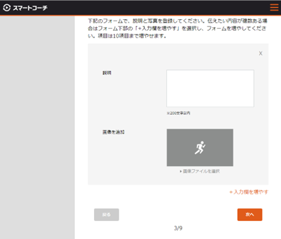Click the 3/9 page indicator

point(178,228)
